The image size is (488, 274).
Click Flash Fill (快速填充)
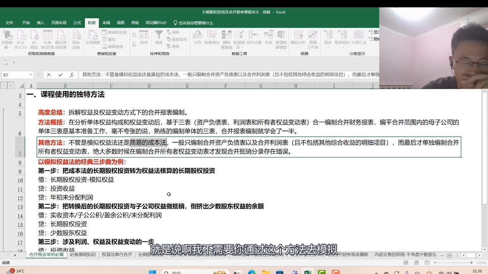[x=212, y=38]
